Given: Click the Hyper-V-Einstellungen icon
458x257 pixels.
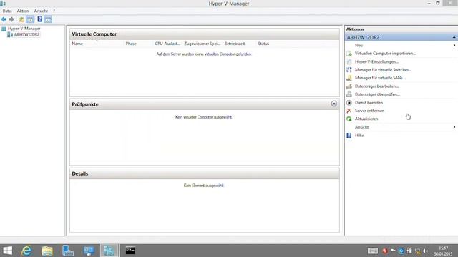Looking at the screenshot, I should [349, 62].
